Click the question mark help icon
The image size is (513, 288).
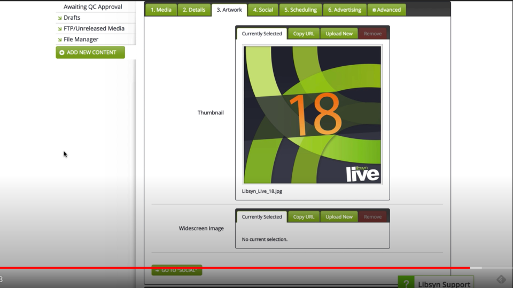pyautogui.click(x=406, y=283)
